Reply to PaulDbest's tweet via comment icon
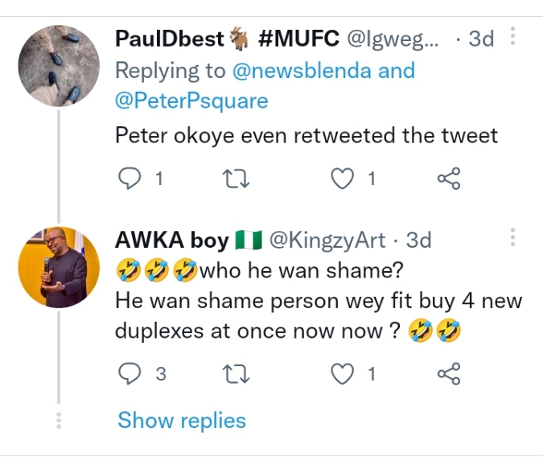This screenshot has height=457, width=543. 130,179
